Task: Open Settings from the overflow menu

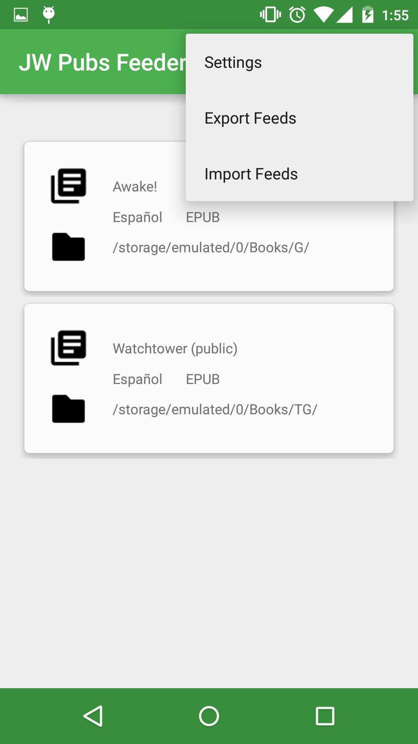Action: point(233,62)
